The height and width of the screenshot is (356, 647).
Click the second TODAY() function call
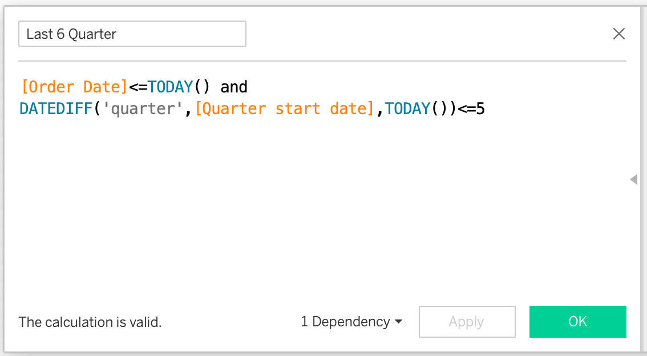(x=407, y=108)
